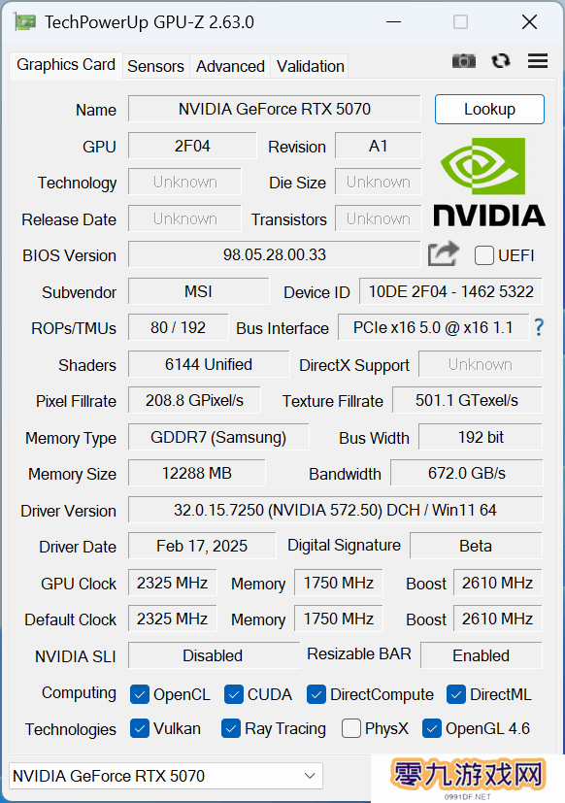The width and height of the screenshot is (565, 803).
Task: Take a screenshot with the camera icon
Action: [x=464, y=61]
